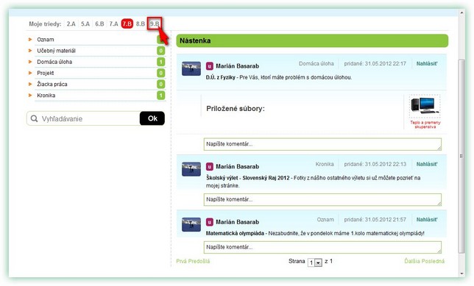Image resolution: width=474 pixels, height=286 pixels.
Task: Switch to class 9.B tab
Action: pos(155,24)
